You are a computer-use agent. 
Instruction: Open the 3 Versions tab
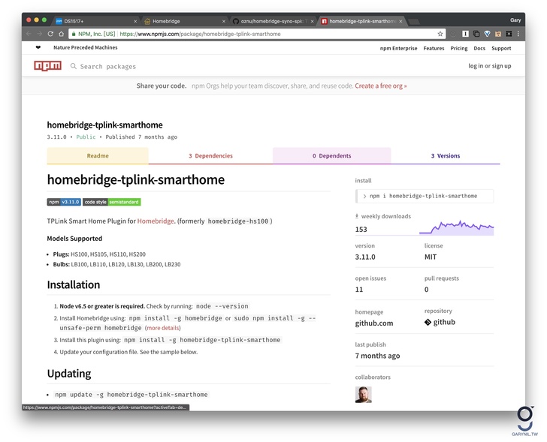pyautogui.click(x=446, y=155)
